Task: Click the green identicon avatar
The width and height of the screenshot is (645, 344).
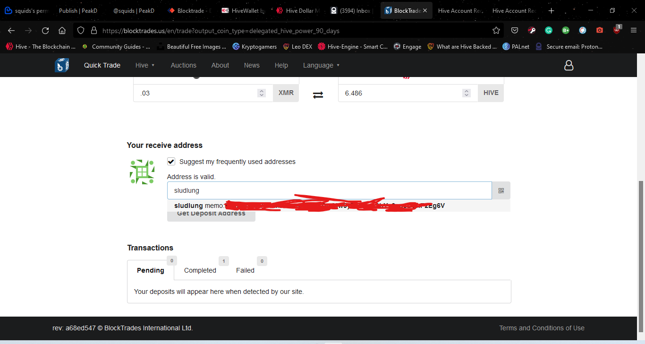Action: click(x=142, y=172)
